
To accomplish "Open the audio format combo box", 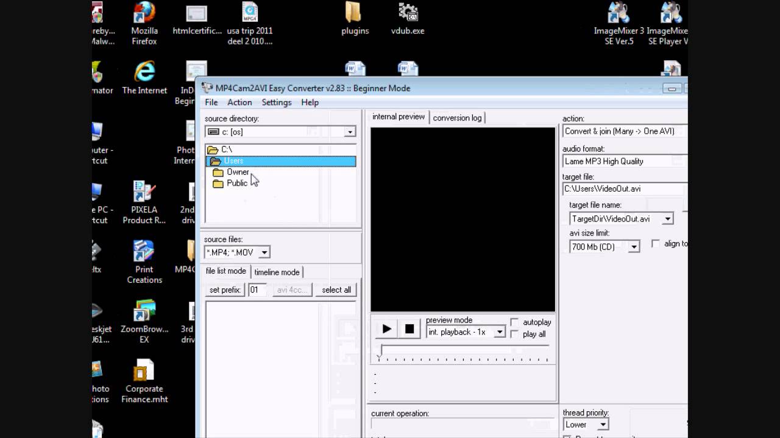I will 625,161.
